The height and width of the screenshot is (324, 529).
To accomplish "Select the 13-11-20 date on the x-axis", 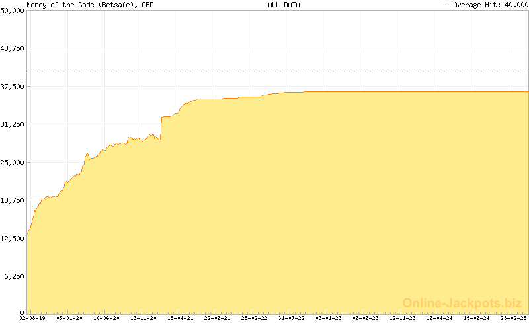I will tap(143, 318).
